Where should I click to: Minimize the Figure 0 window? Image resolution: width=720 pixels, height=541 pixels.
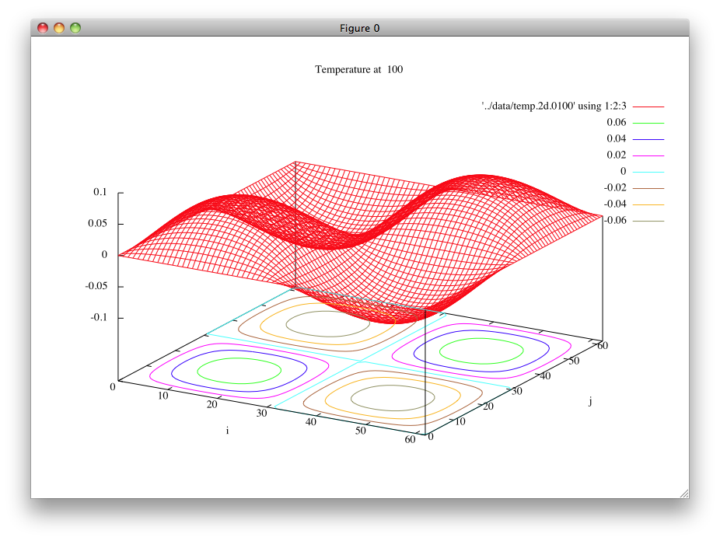[x=59, y=28]
